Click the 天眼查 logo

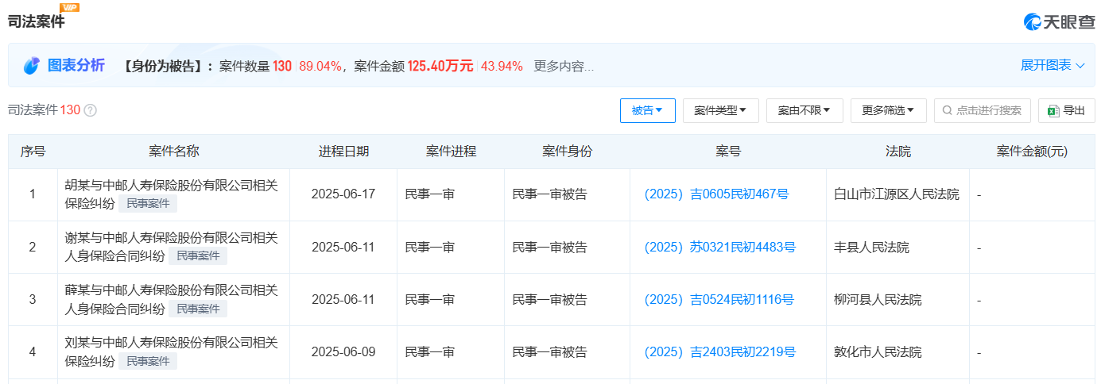click(1058, 22)
